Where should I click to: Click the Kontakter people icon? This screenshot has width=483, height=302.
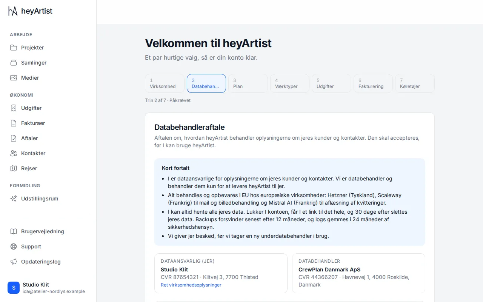pos(14,153)
